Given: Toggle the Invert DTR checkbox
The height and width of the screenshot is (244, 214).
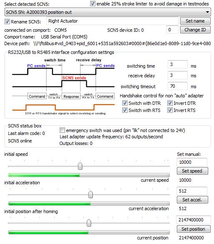Looking at the screenshot, I should pos(170,103).
